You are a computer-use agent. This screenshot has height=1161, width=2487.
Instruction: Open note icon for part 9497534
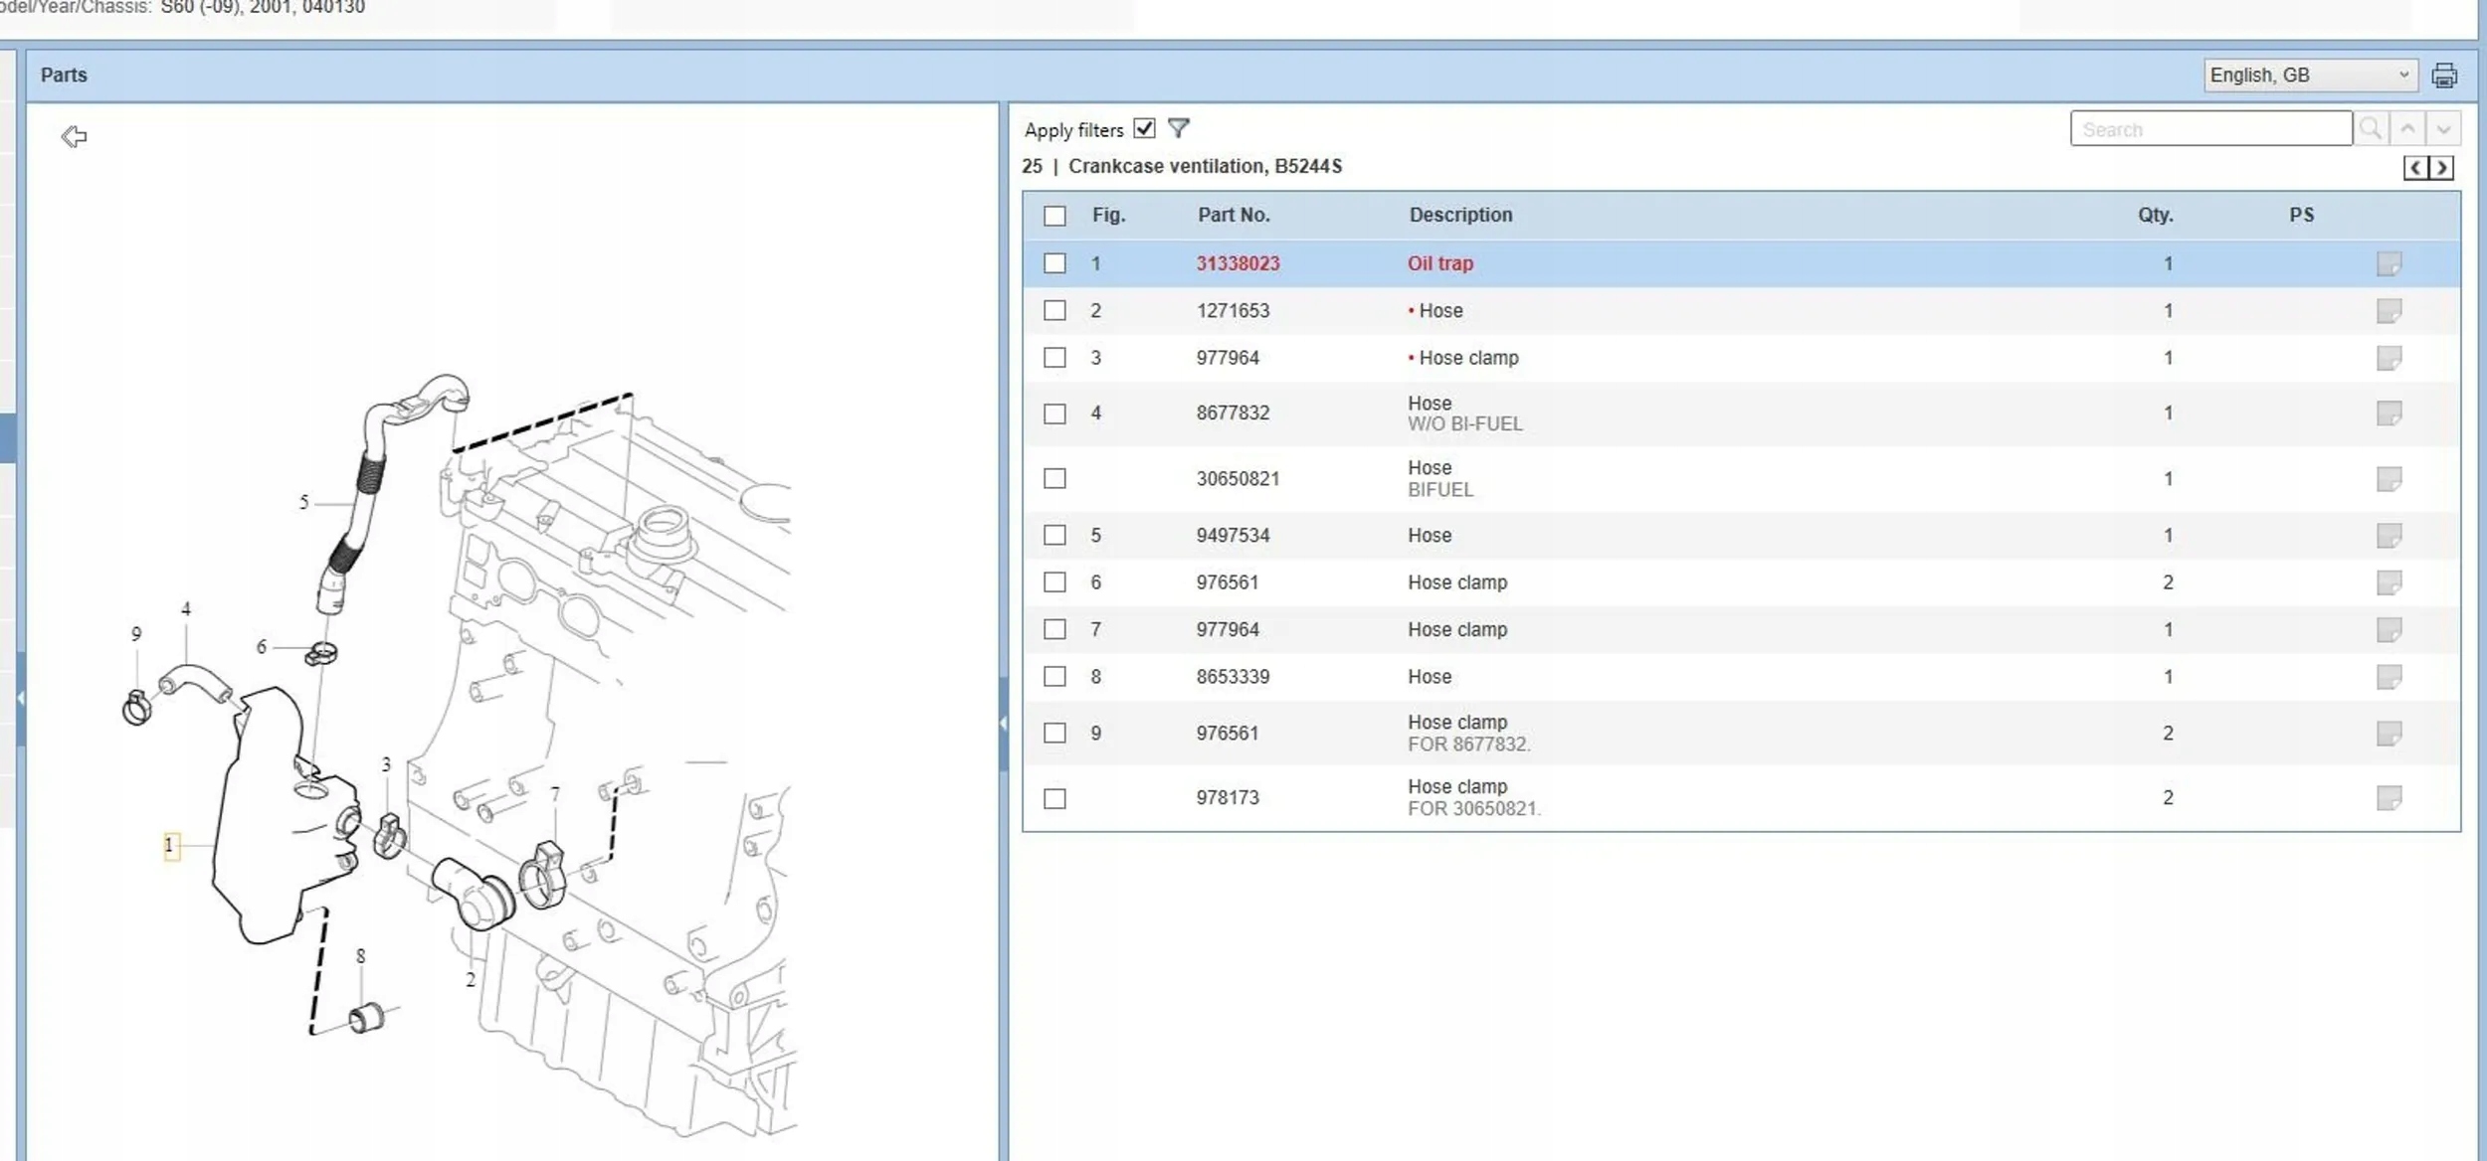pos(2389,536)
